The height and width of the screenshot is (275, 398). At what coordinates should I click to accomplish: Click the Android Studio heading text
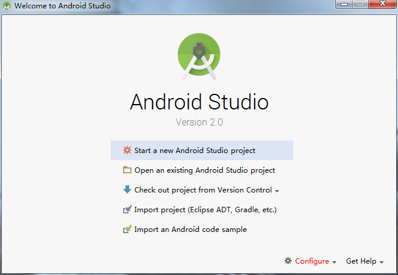coord(199,102)
